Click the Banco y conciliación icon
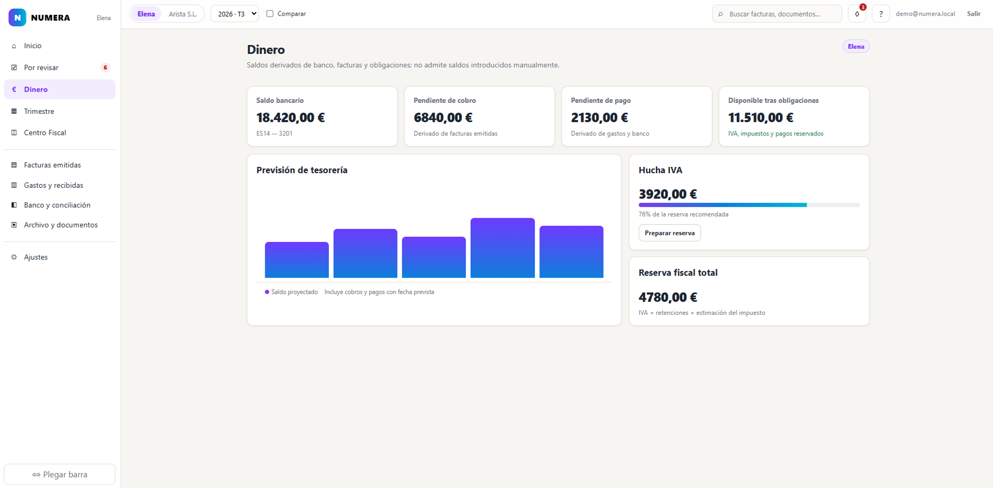 14,205
